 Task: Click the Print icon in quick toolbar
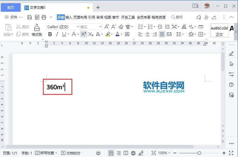point(44,17)
